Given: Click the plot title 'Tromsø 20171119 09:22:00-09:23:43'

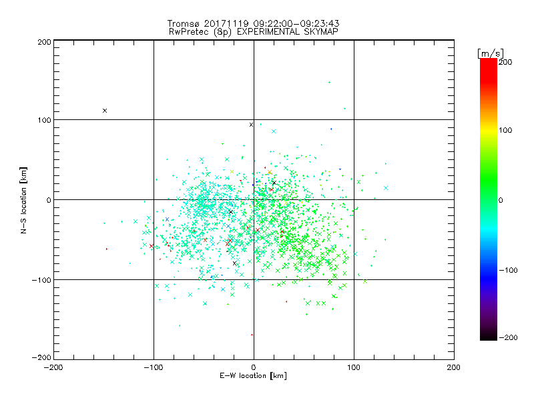Looking at the screenshot, I should click(x=254, y=23).
